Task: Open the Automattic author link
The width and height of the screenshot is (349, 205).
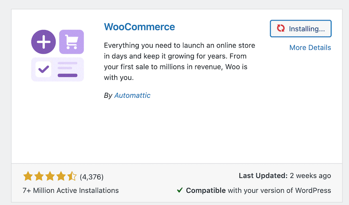Action: click(132, 95)
